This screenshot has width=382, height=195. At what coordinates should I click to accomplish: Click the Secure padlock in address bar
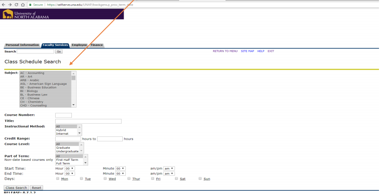coord(30,4)
